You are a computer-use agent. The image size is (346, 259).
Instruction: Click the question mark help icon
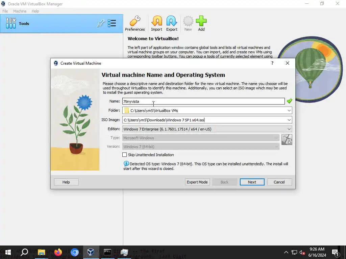(272, 63)
